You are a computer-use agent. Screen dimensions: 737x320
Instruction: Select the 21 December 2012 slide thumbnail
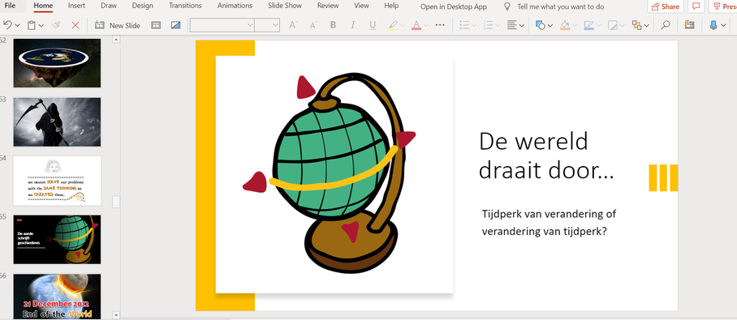[57, 296]
